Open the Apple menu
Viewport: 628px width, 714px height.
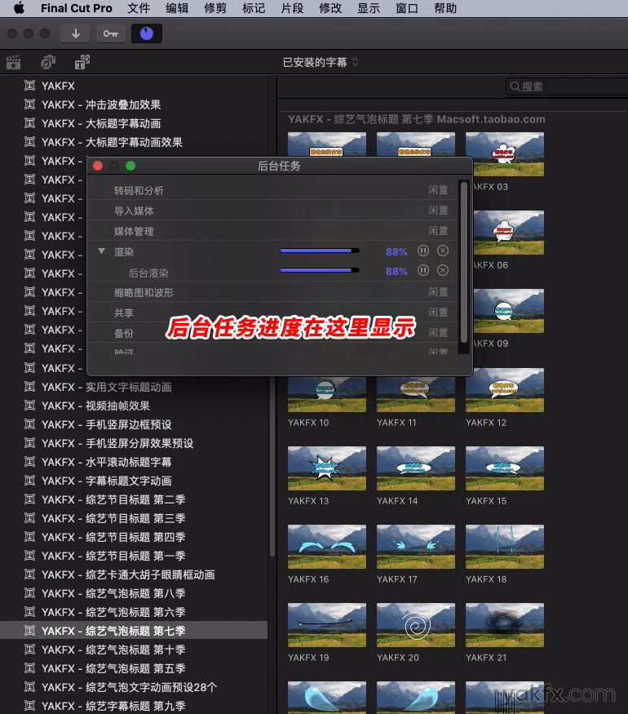point(19,8)
